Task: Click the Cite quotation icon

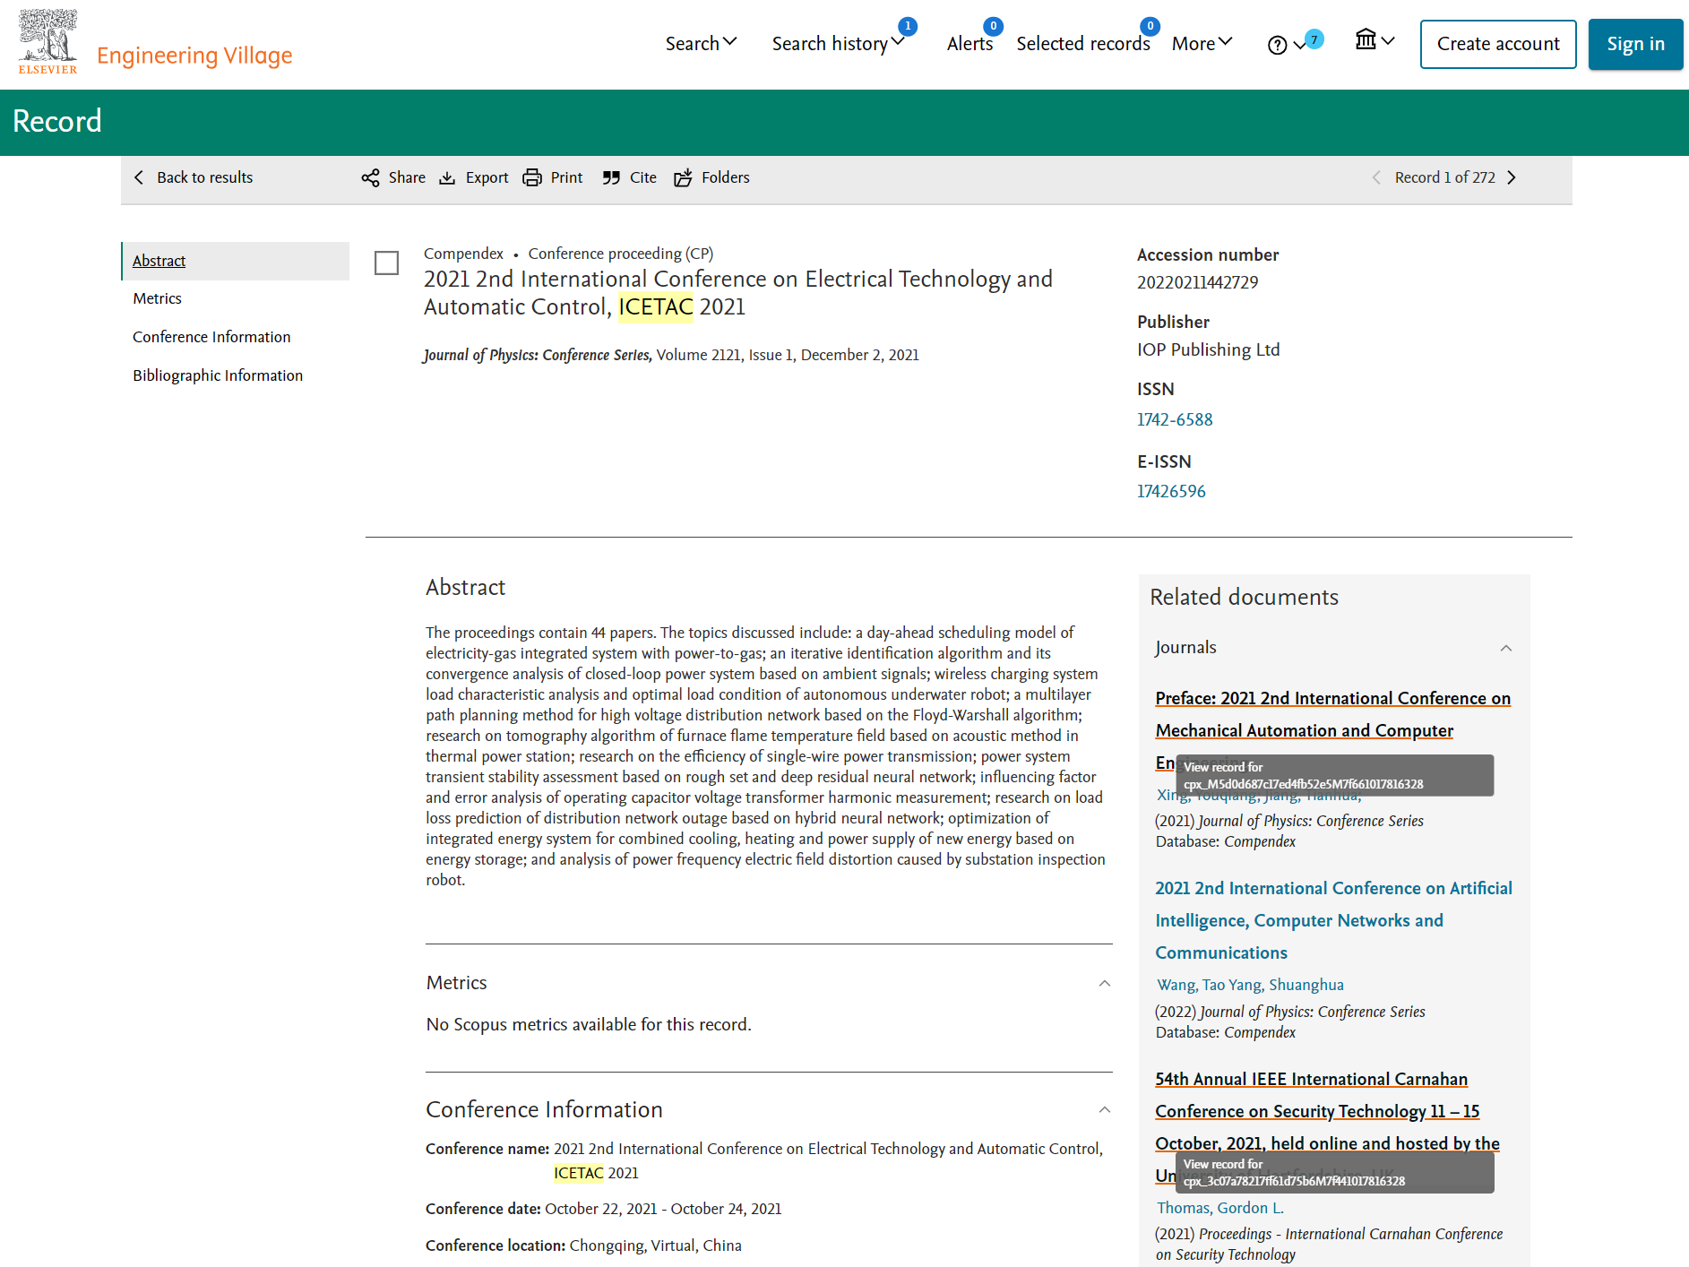Action: pyautogui.click(x=611, y=177)
